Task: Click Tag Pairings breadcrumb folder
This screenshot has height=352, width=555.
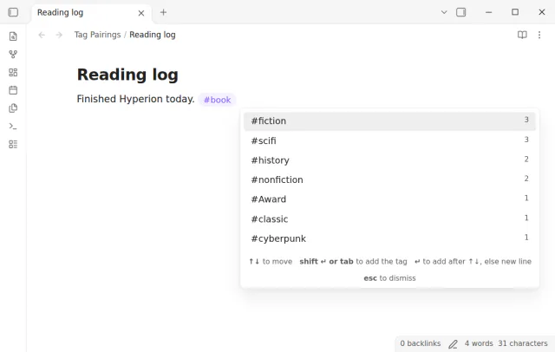Action: coord(97,35)
